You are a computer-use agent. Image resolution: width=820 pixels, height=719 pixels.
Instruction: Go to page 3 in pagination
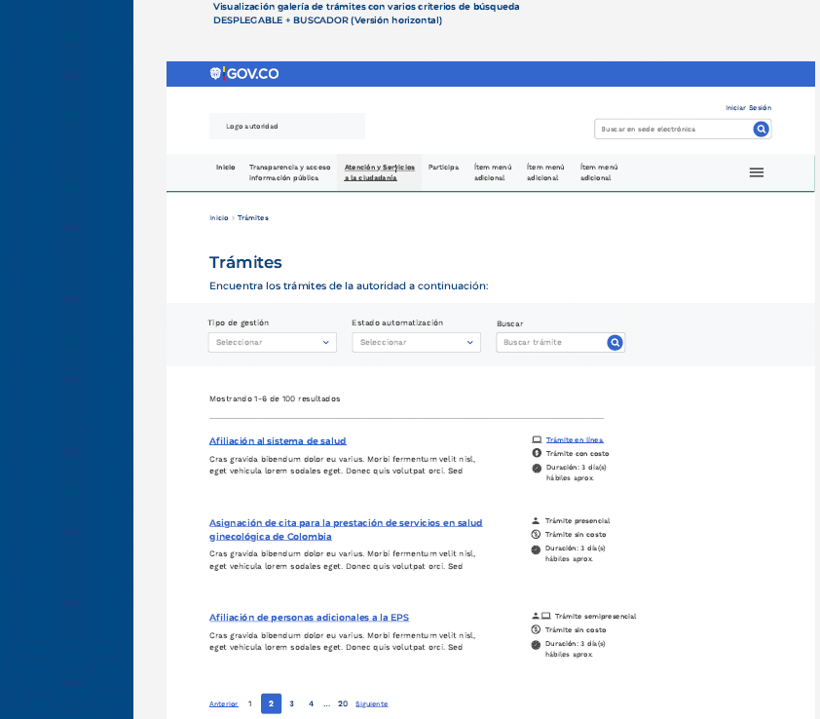[x=291, y=703]
